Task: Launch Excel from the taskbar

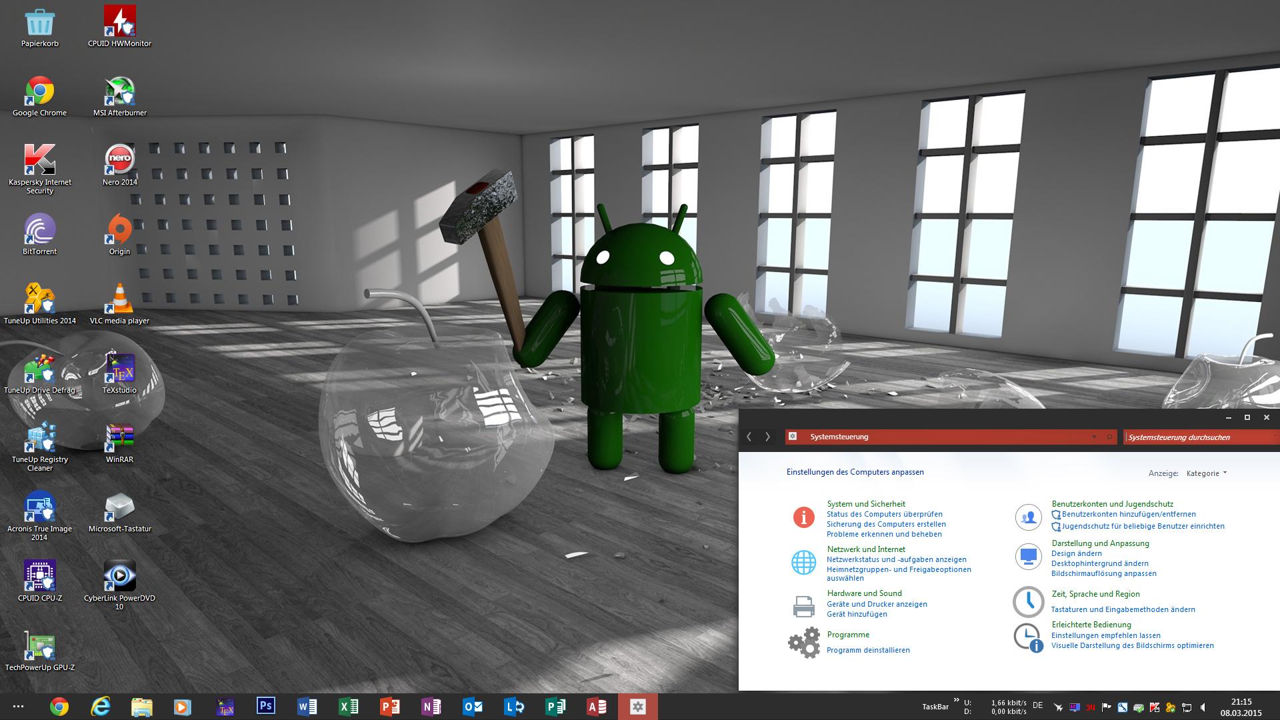Action: (x=348, y=706)
